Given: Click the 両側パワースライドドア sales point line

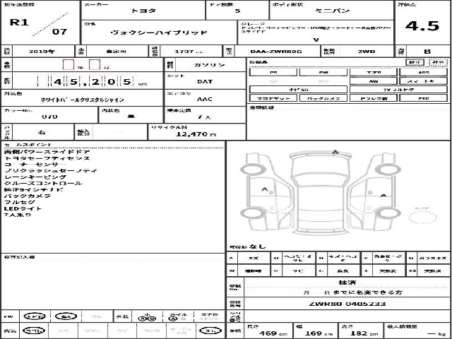Looking at the screenshot, I should click(x=47, y=152).
